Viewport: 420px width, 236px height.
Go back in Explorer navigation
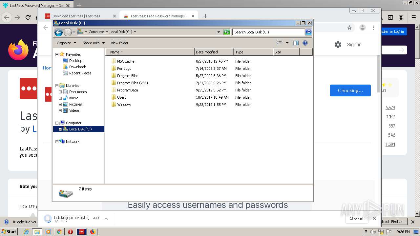(58, 32)
